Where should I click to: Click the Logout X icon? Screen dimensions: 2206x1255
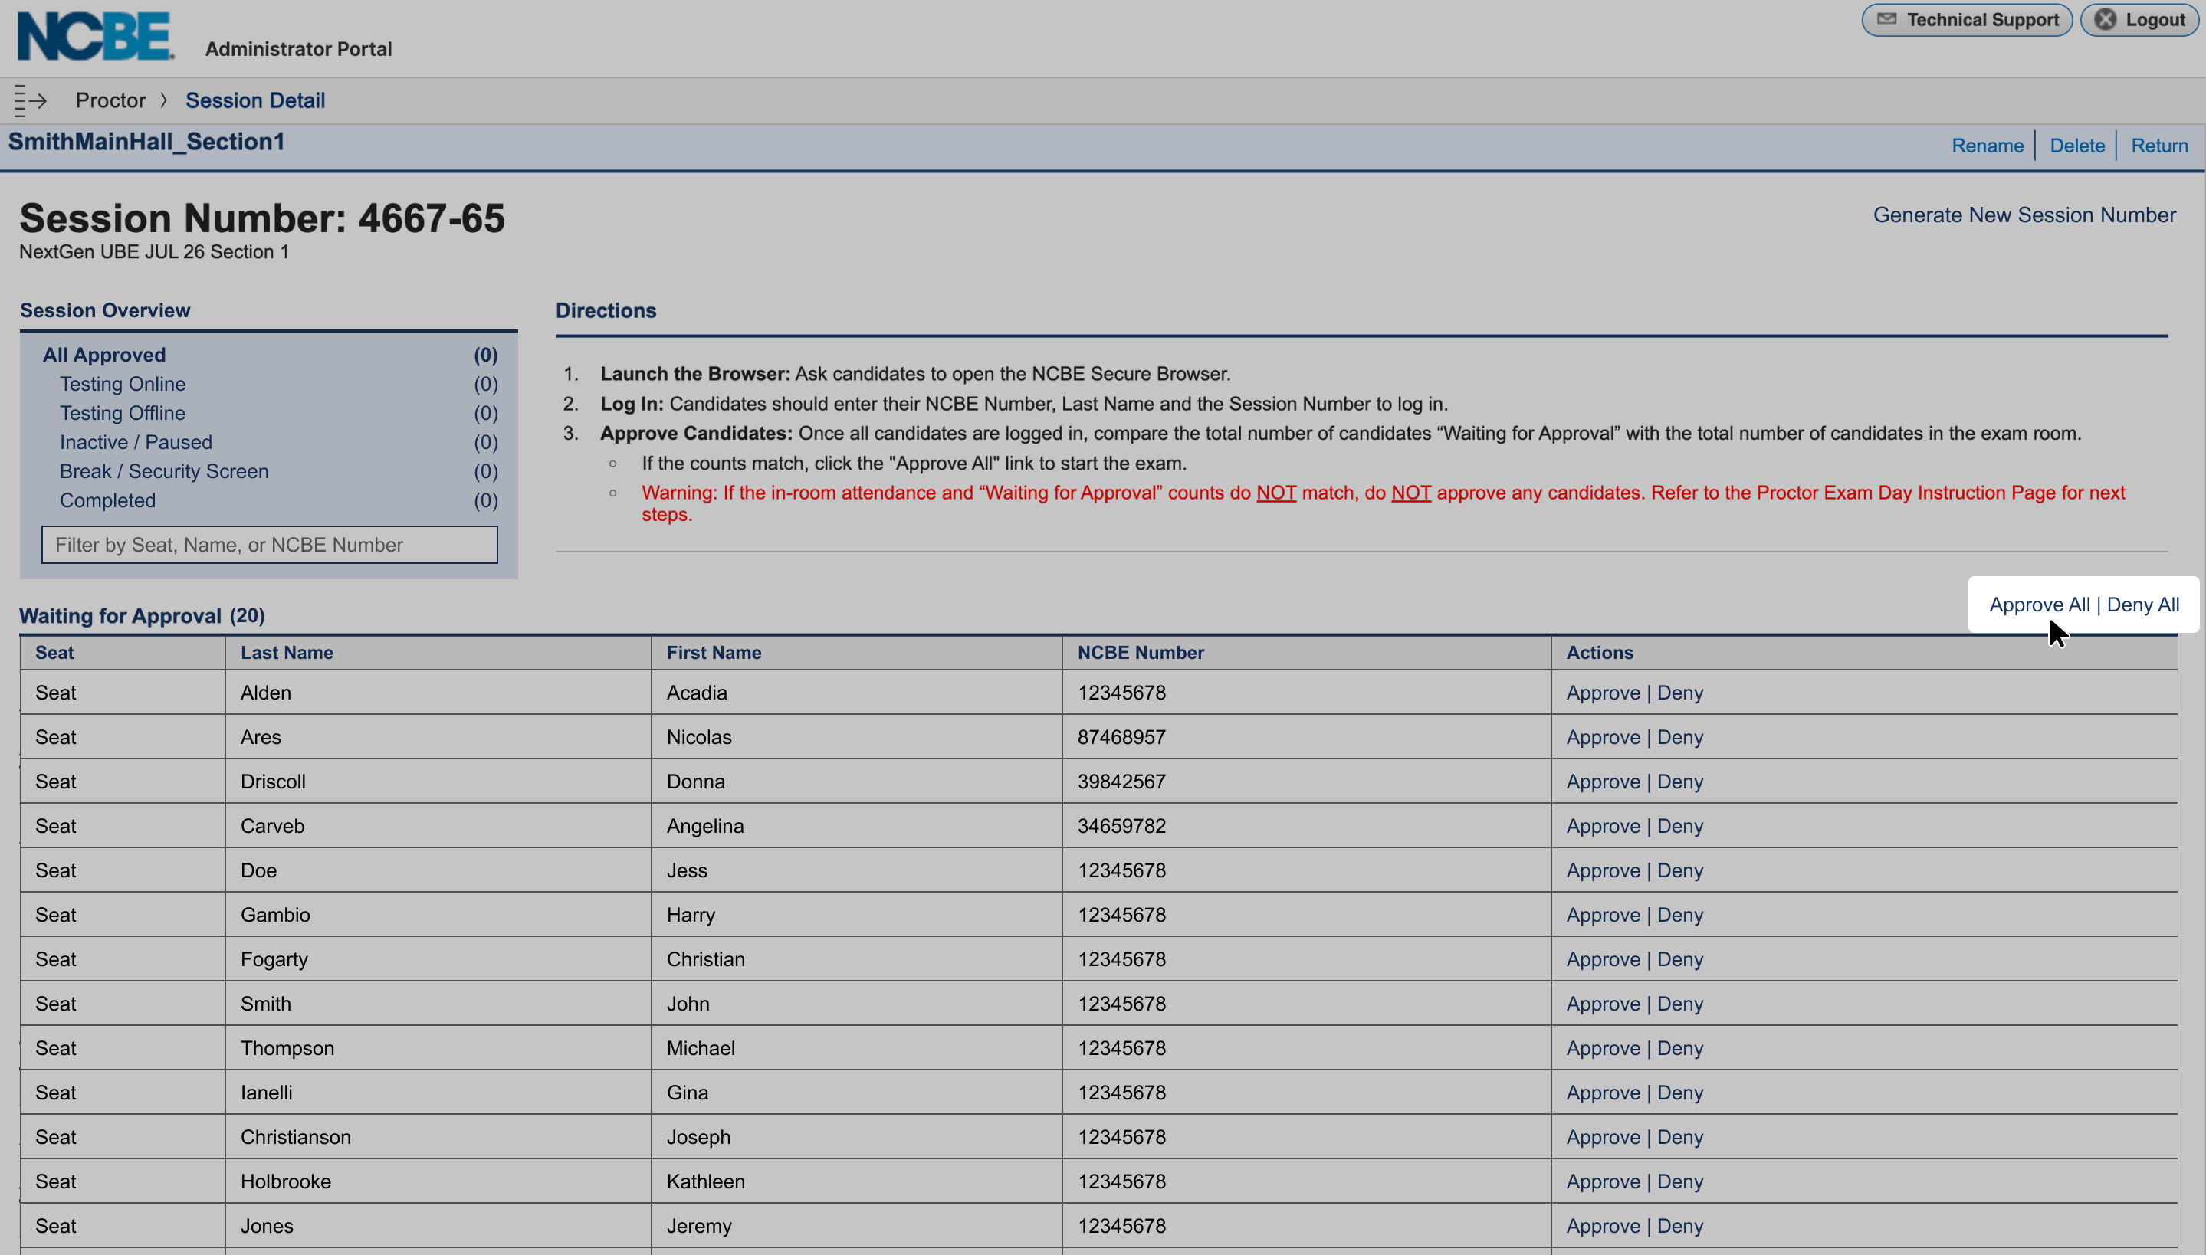pyautogui.click(x=2105, y=19)
